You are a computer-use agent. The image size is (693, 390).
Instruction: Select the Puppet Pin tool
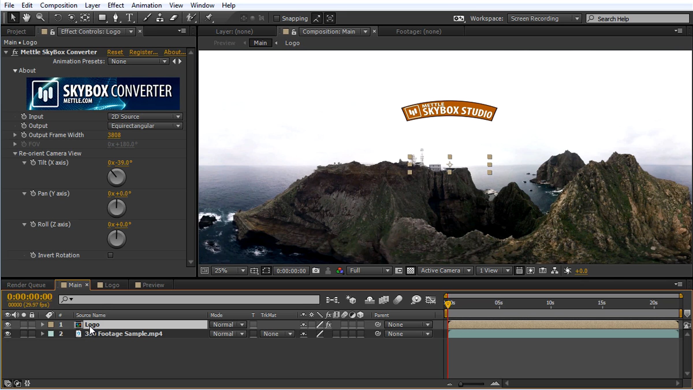coord(208,18)
